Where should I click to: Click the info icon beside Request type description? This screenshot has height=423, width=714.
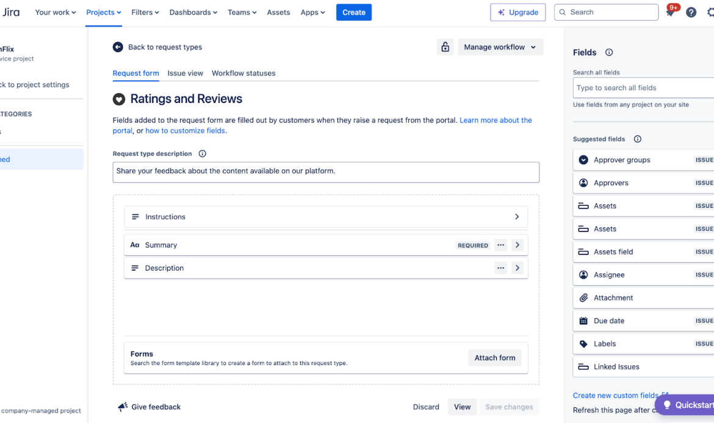point(202,154)
